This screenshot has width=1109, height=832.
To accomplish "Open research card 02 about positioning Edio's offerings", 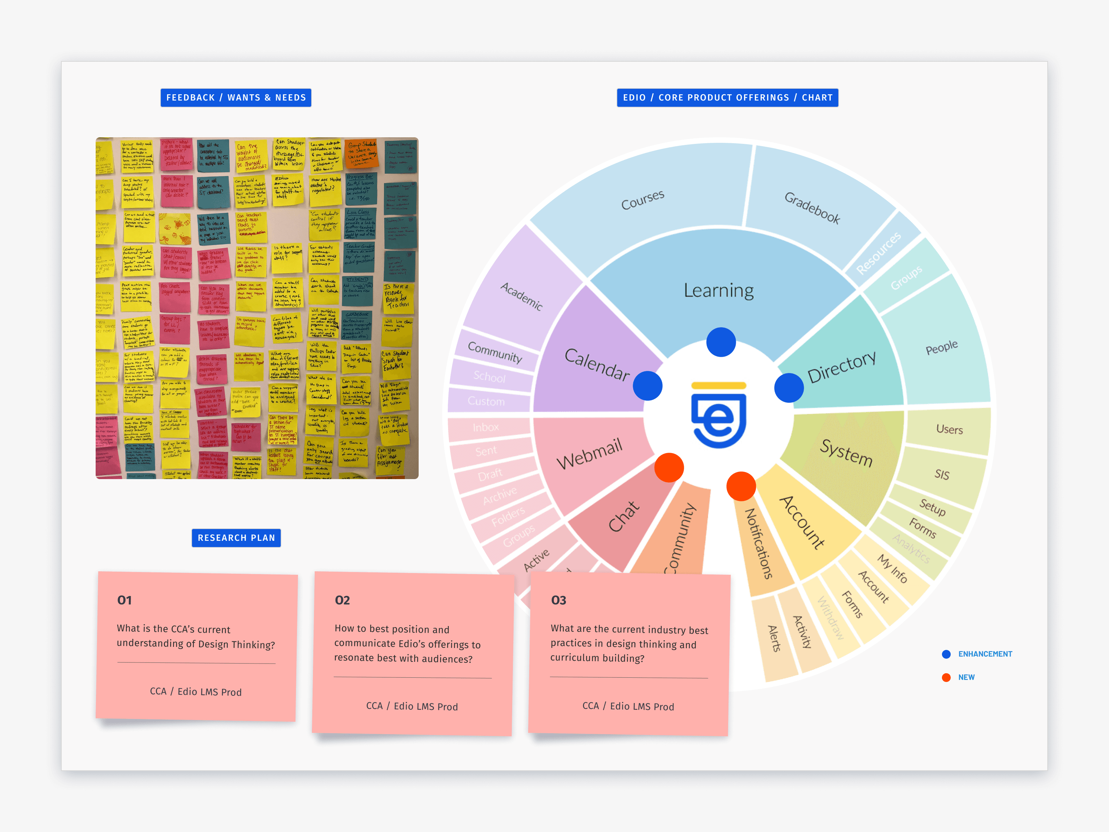I will point(413,654).
